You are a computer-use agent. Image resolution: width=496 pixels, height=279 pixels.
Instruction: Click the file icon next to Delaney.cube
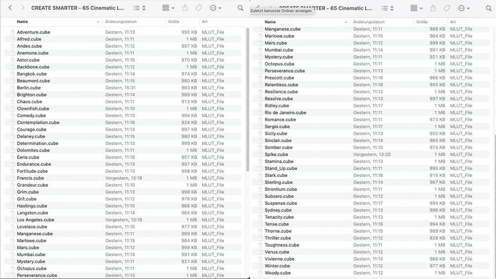(x=12, y=136)
